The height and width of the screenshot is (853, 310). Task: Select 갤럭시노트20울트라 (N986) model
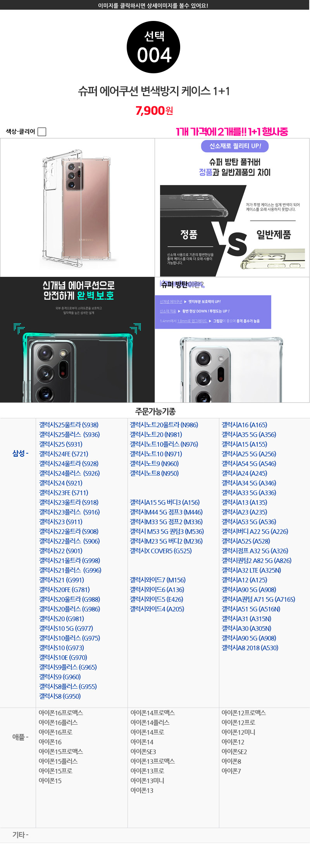coord(164,425)
